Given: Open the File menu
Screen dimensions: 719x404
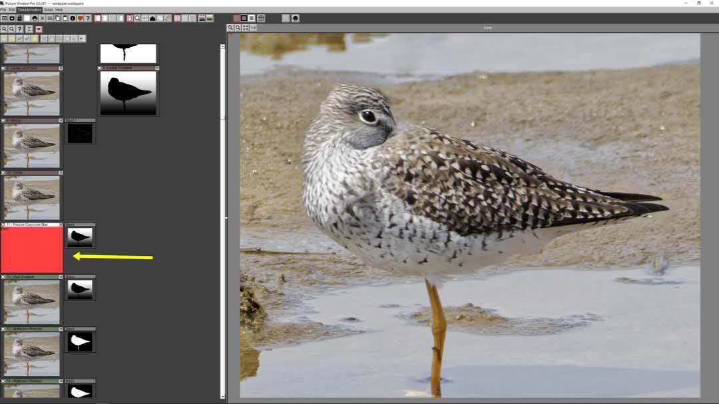Looking at the screenshot, I should pos(3,10).
